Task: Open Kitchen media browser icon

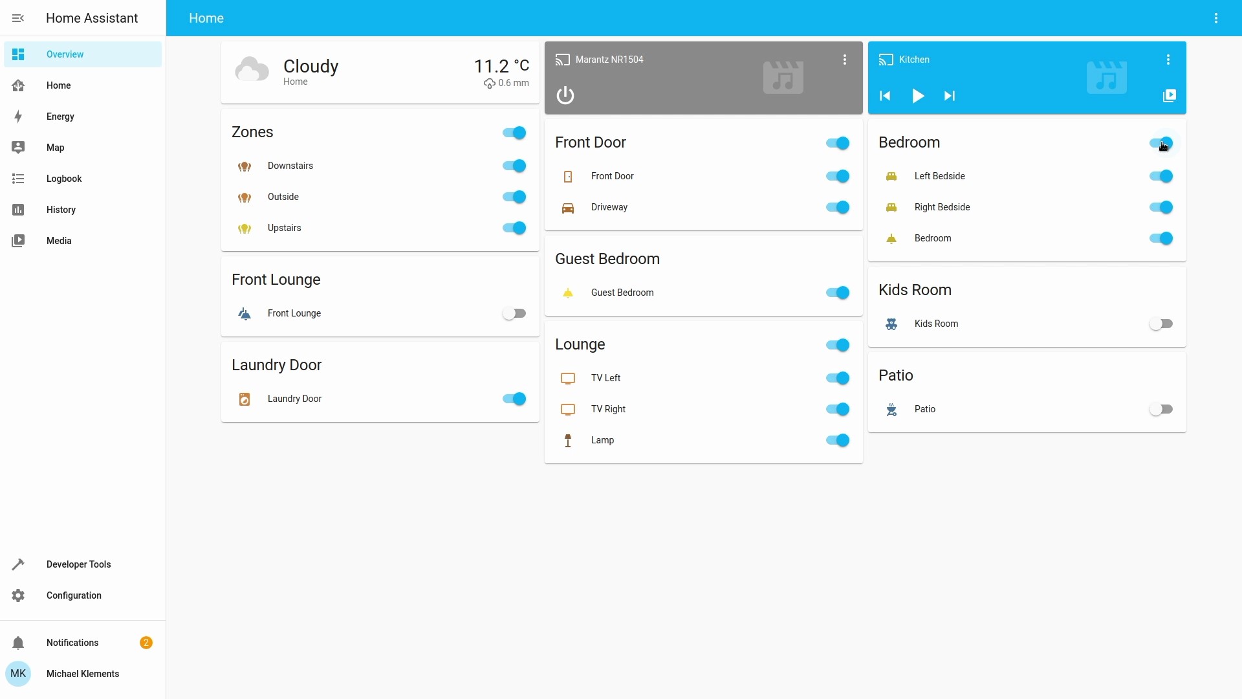Action: point(1169,96)
